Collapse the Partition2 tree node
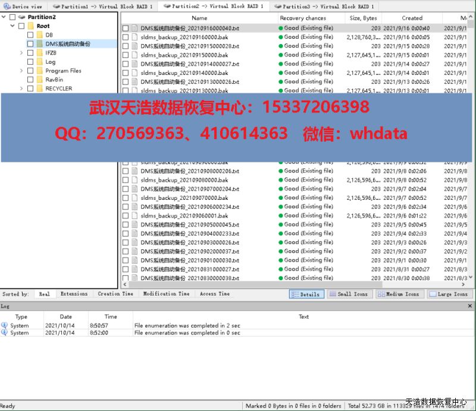 click(x=4, y=17)
